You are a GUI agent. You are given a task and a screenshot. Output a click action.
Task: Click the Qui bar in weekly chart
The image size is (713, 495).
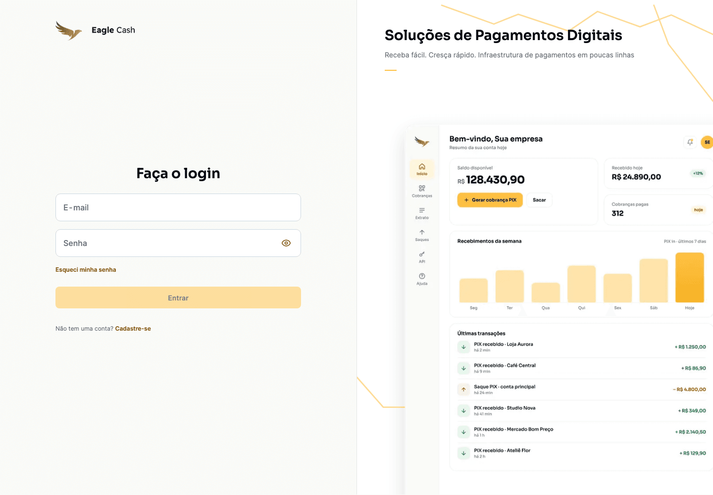[582, 284]
